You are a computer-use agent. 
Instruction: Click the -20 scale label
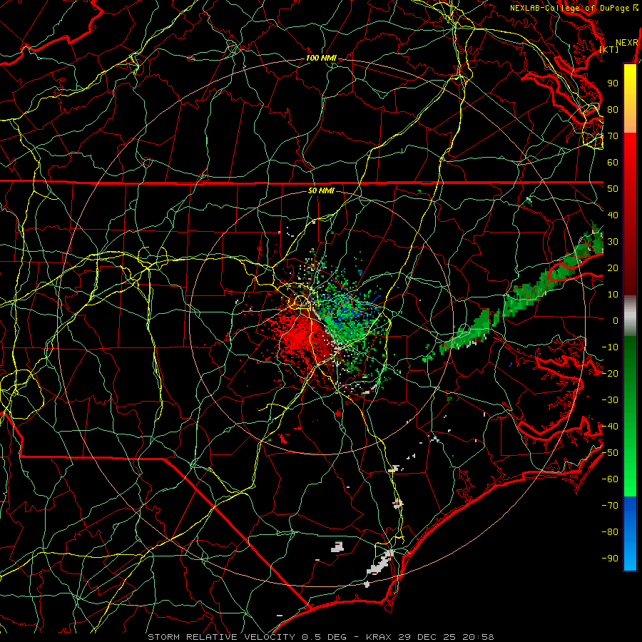[610, 373]
